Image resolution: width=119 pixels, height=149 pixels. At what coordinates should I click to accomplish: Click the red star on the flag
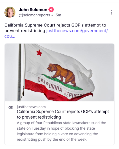coord(39,53)
